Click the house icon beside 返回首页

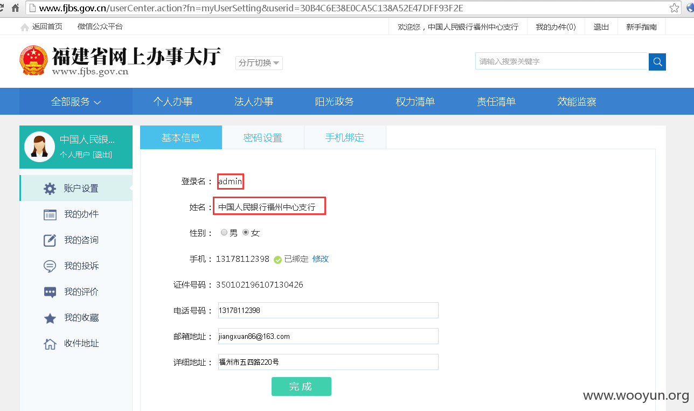click(x=25, y=27)
